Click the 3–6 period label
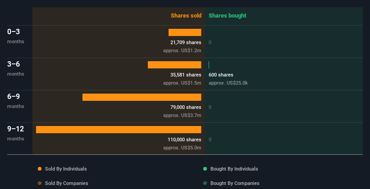370x189 pixels. pos(14,64)
